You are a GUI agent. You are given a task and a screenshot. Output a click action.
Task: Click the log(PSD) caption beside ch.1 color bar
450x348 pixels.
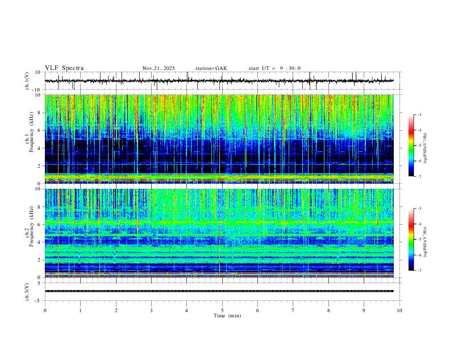point(426,148)
